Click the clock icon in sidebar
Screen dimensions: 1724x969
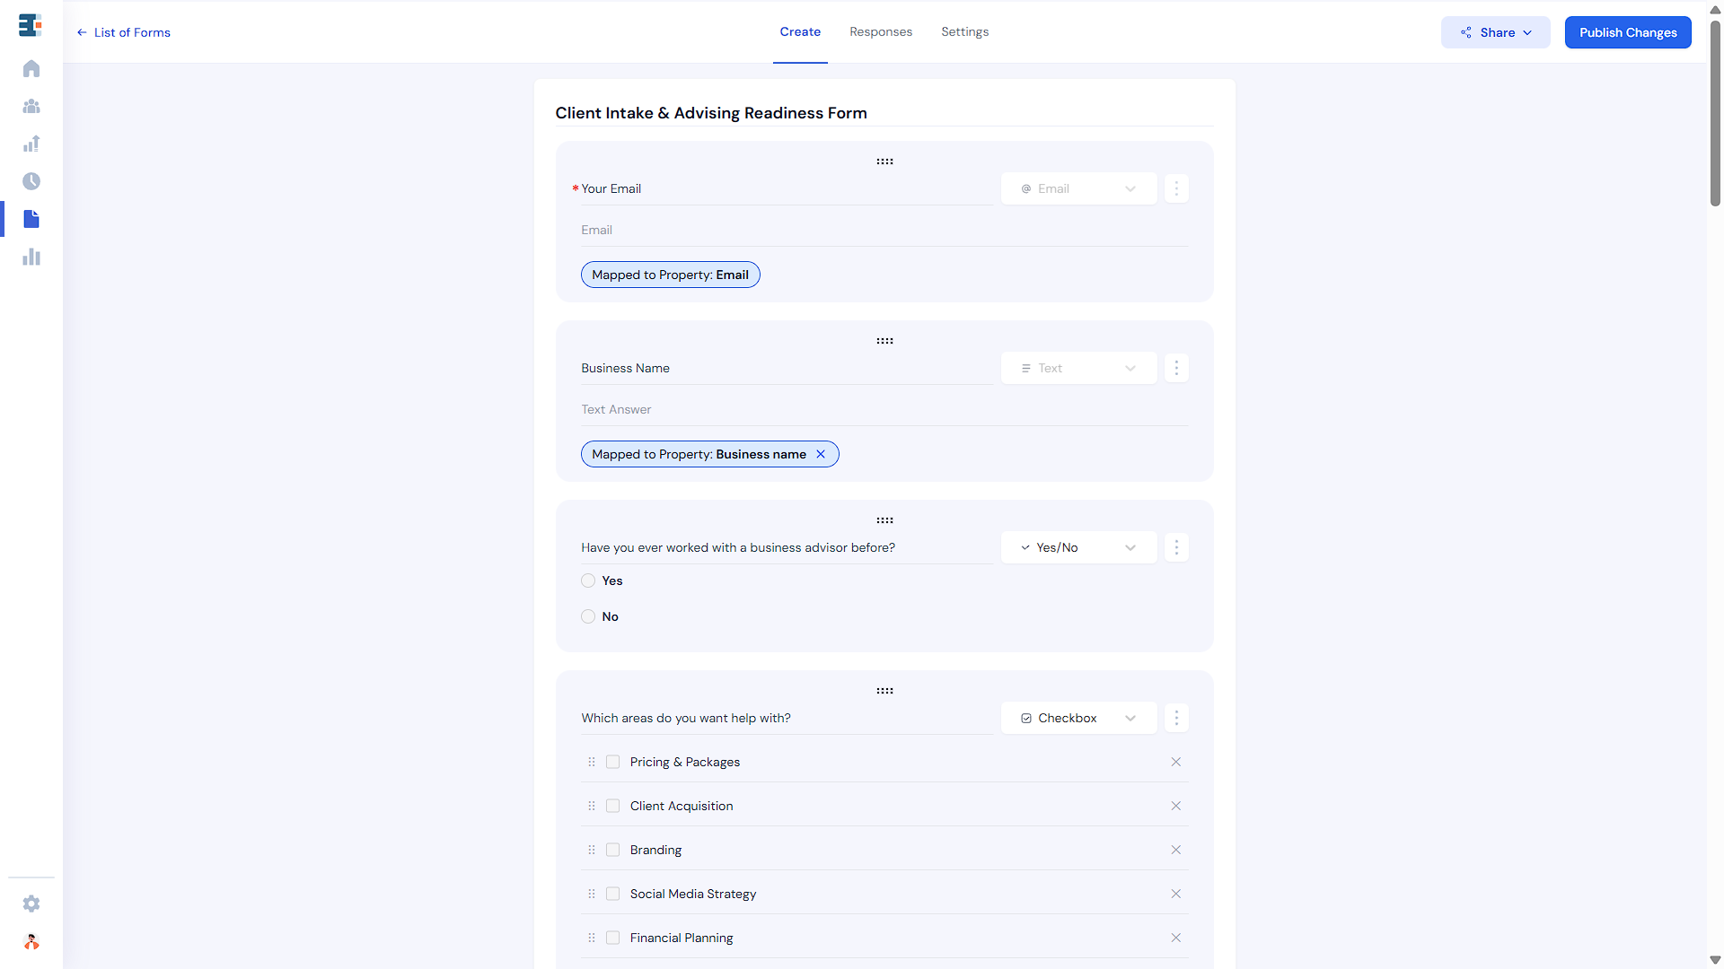click(x=31, y=181)
